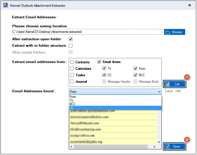
Task: Expand the Email Addresses found dropdown arrow
Action: point(160,92)
